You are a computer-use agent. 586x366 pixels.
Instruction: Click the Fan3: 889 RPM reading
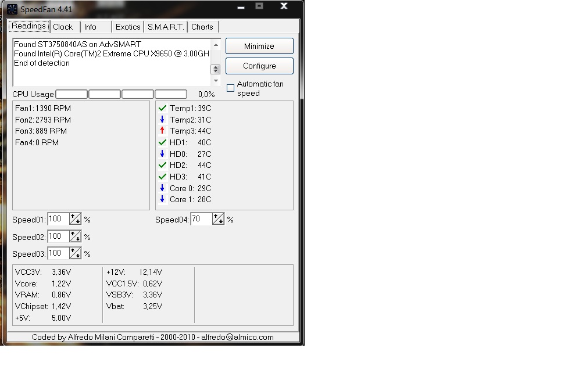pos(41,131)
